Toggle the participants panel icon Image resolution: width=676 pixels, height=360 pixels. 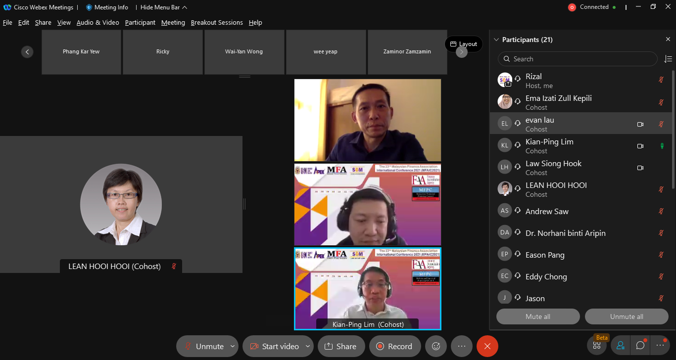[x=620, y=346]
